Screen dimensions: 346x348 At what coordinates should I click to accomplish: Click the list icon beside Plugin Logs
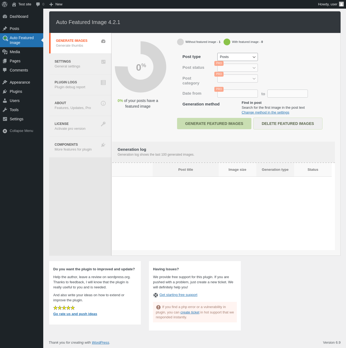tap(103, 83)
